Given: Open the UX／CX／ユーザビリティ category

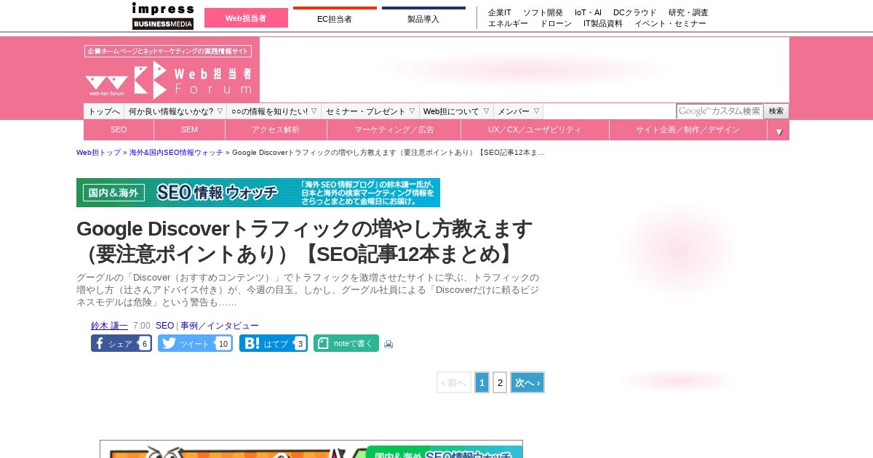Looking at the screenshot, I should point(535,130).
